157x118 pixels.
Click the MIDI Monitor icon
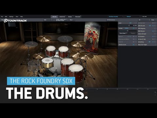153,31
